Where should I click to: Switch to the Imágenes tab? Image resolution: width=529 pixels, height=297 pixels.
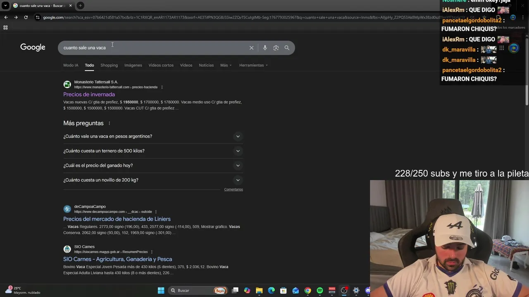[133, 65]
